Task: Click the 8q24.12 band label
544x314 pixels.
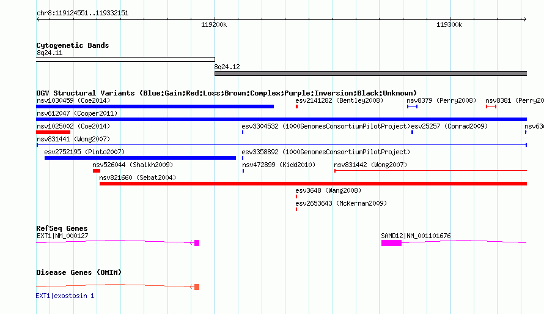Action: pyautogui.click(x=227, y=67)
